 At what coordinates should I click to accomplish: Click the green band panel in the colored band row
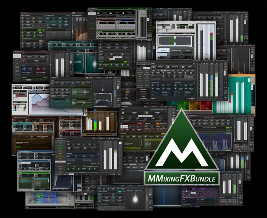[184, 105]
